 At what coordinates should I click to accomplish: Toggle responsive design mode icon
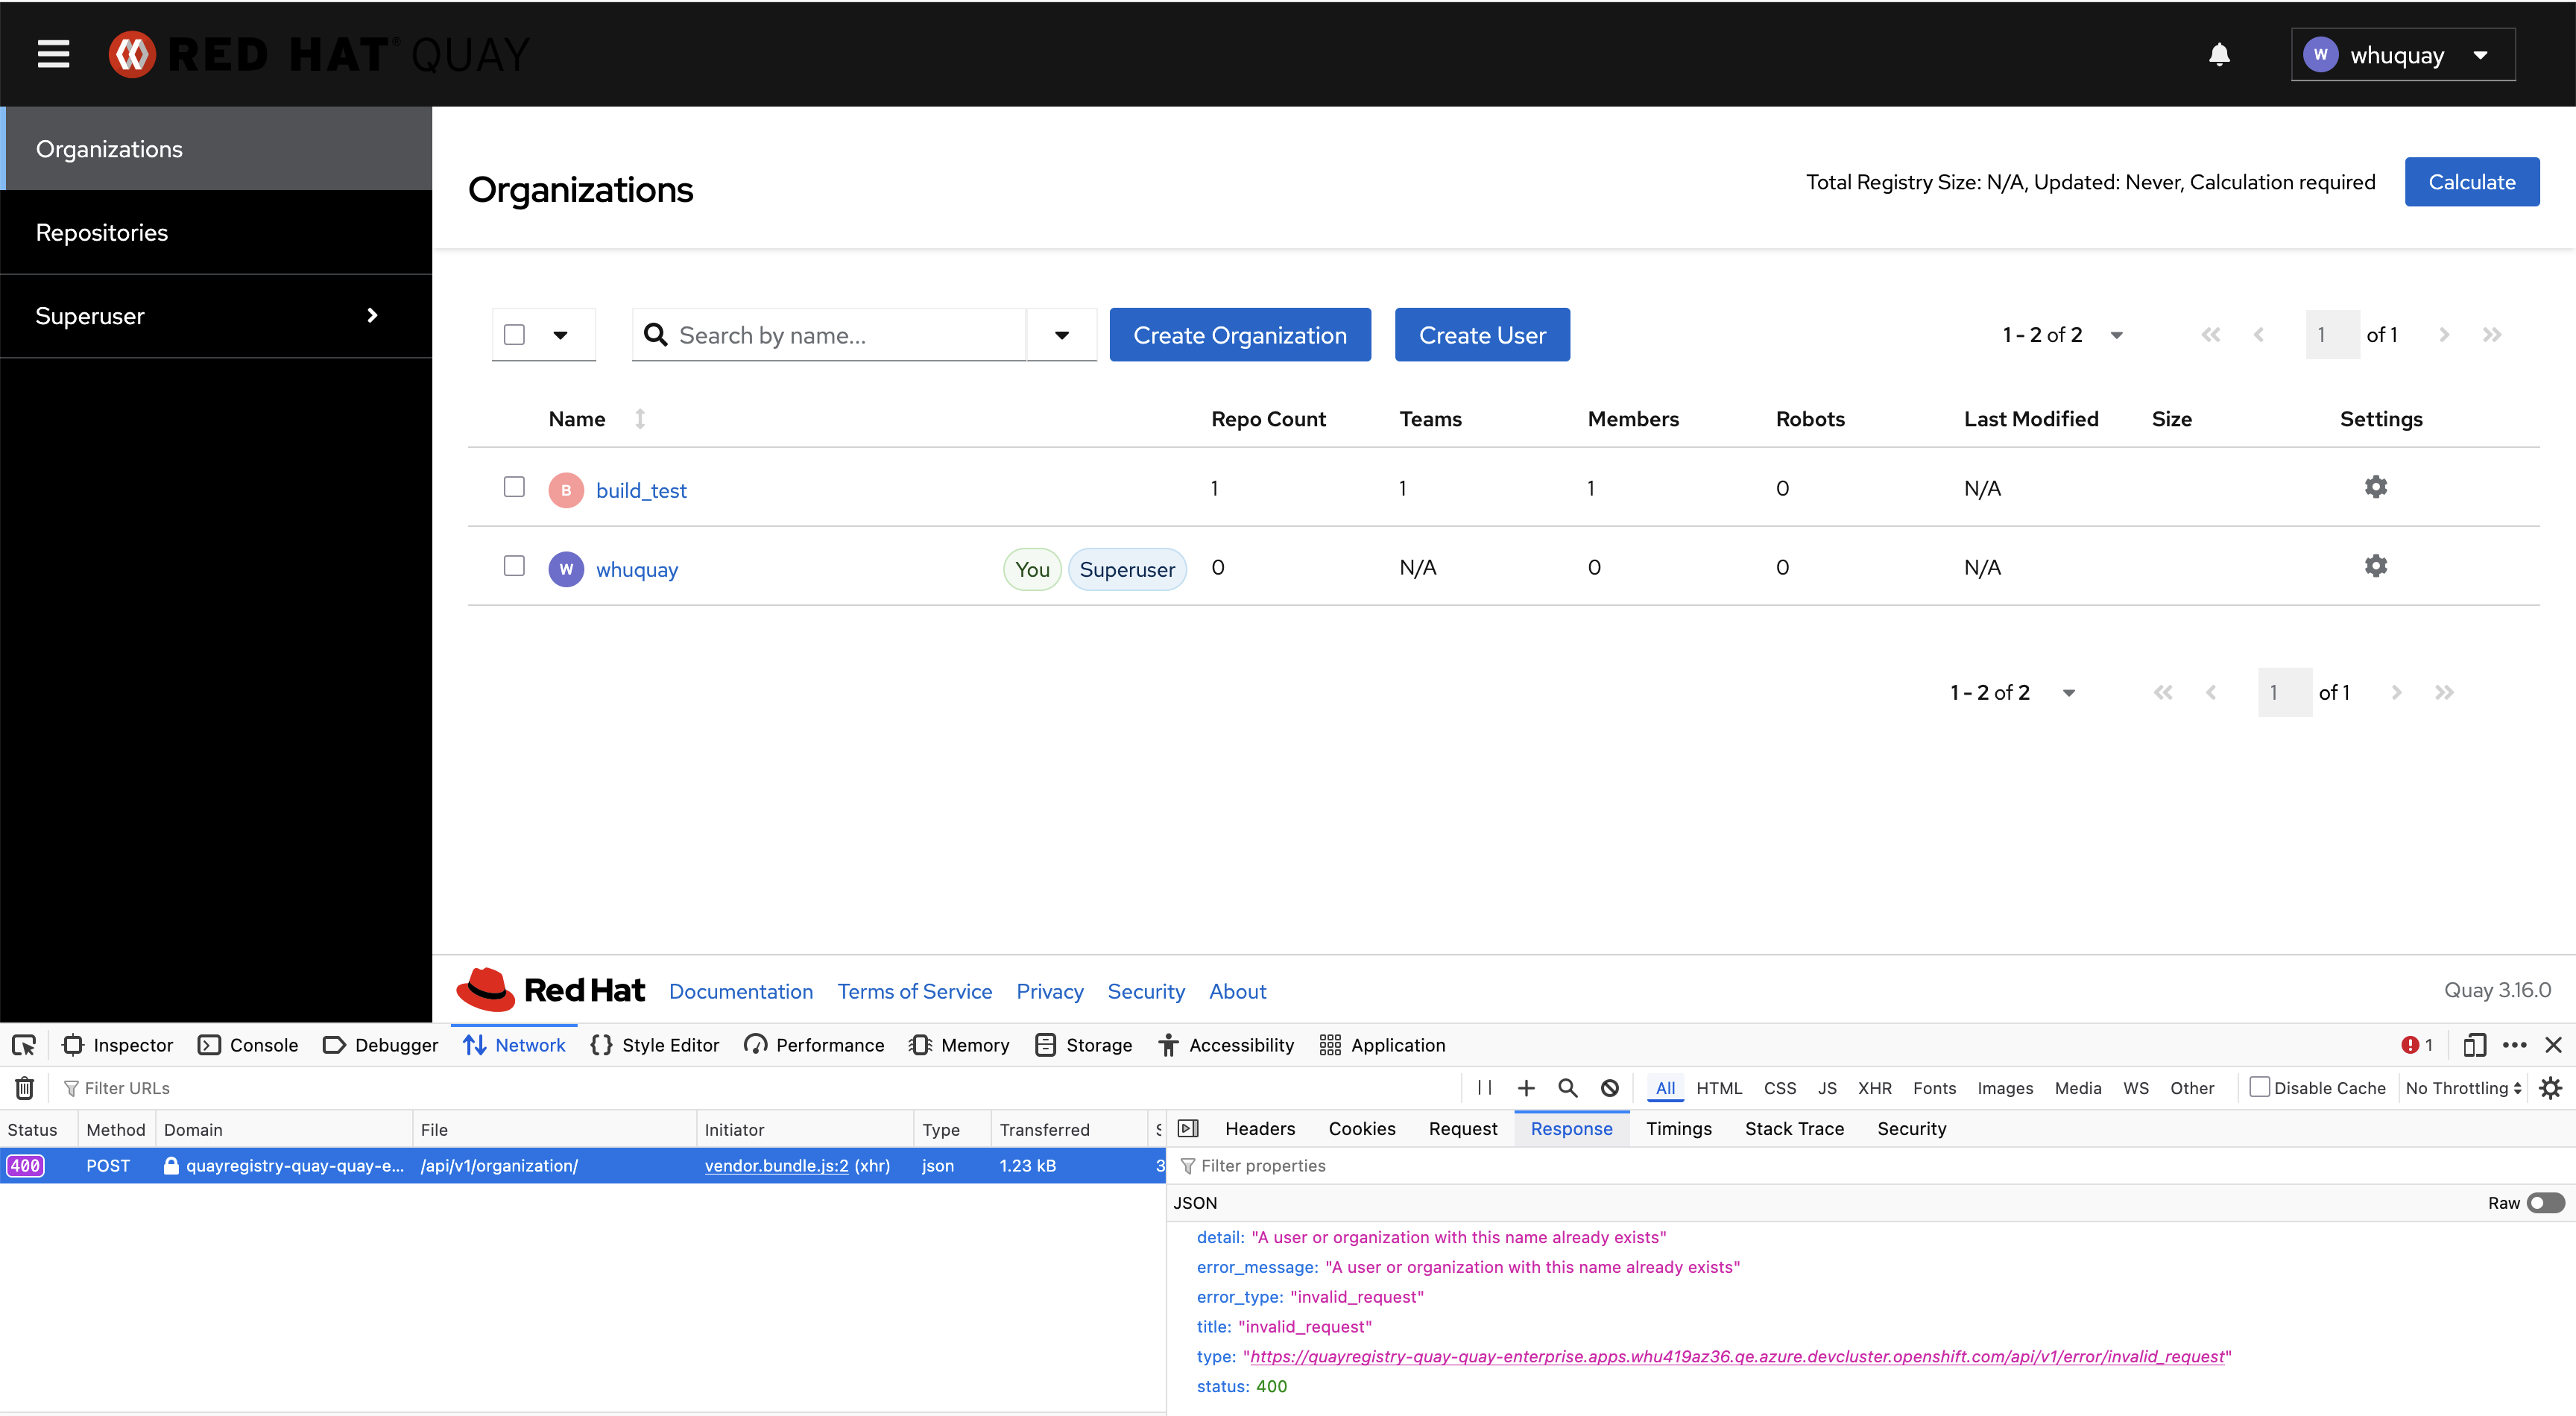tap(2474, 1045)
